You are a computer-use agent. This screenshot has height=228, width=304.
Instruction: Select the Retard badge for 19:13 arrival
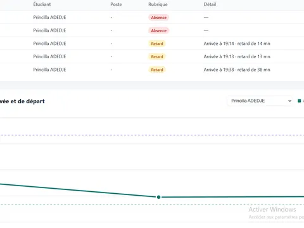pyautogui.click(x=157, y=57)
